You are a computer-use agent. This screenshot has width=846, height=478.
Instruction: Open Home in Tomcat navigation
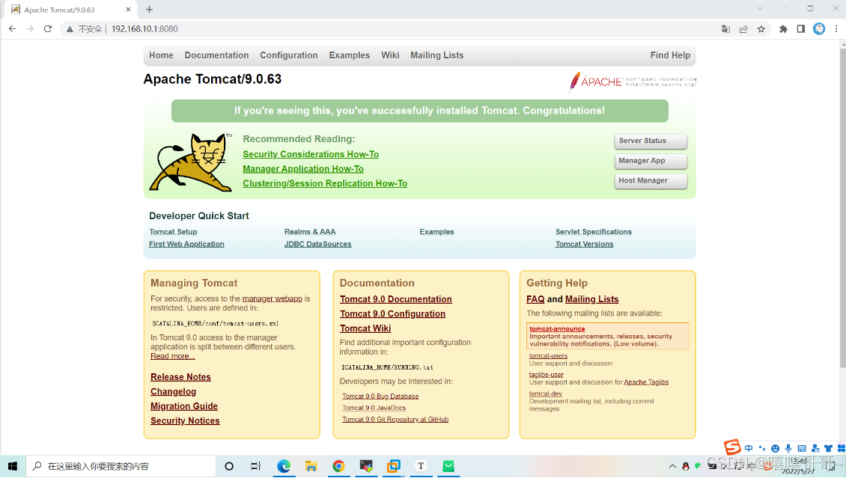tap(161, 55)
